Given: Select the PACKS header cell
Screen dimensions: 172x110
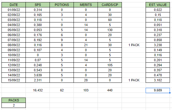Looking at the screenshot, I should coord(14,100).
